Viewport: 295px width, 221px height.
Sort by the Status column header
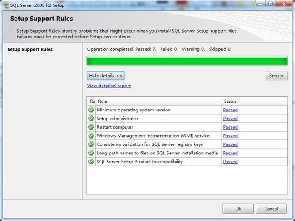pos(254,101)
